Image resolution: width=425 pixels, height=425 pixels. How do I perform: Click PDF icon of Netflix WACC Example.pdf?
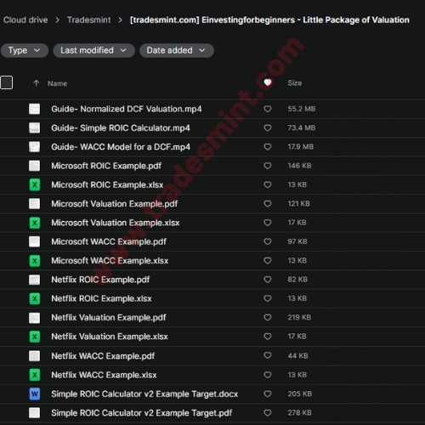pyautogui.click(x=35, y=356)
